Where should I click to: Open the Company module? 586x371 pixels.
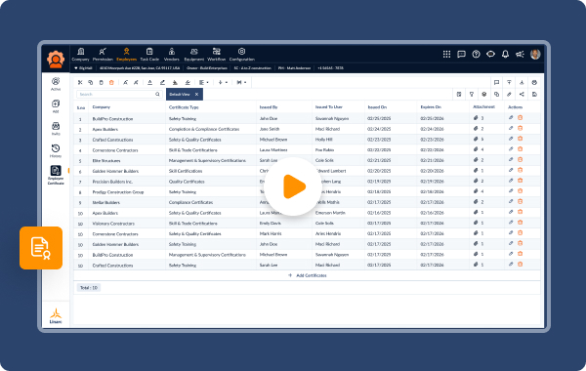80,54
